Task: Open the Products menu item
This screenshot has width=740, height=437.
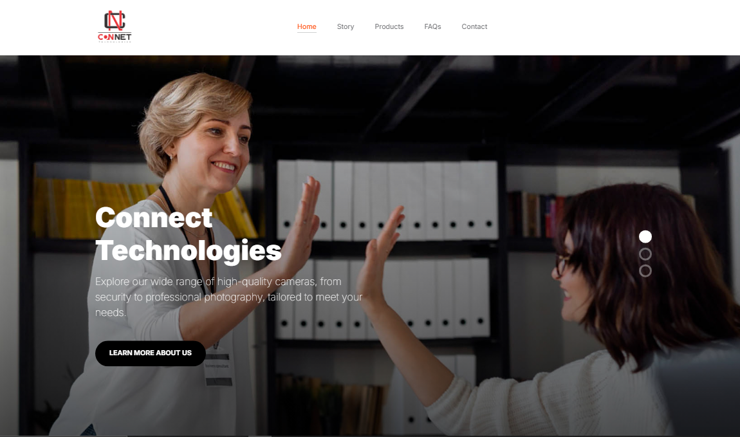Action: tap(389, 26)
